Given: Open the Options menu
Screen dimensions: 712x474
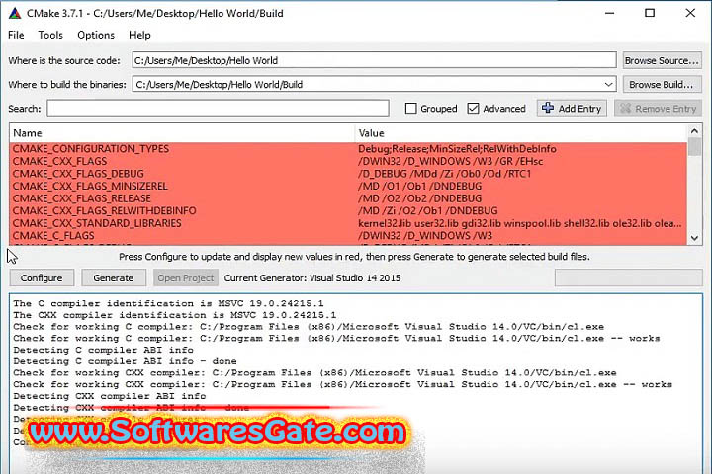Looking at the screenshot, I should click(96, 35).
